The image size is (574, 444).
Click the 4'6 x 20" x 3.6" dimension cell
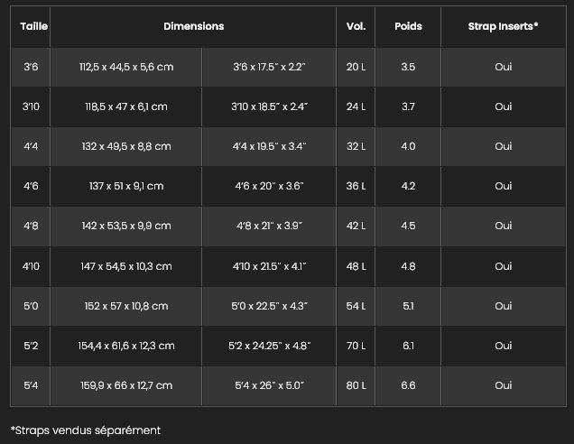pyautogui.click(x=269, y=186)
